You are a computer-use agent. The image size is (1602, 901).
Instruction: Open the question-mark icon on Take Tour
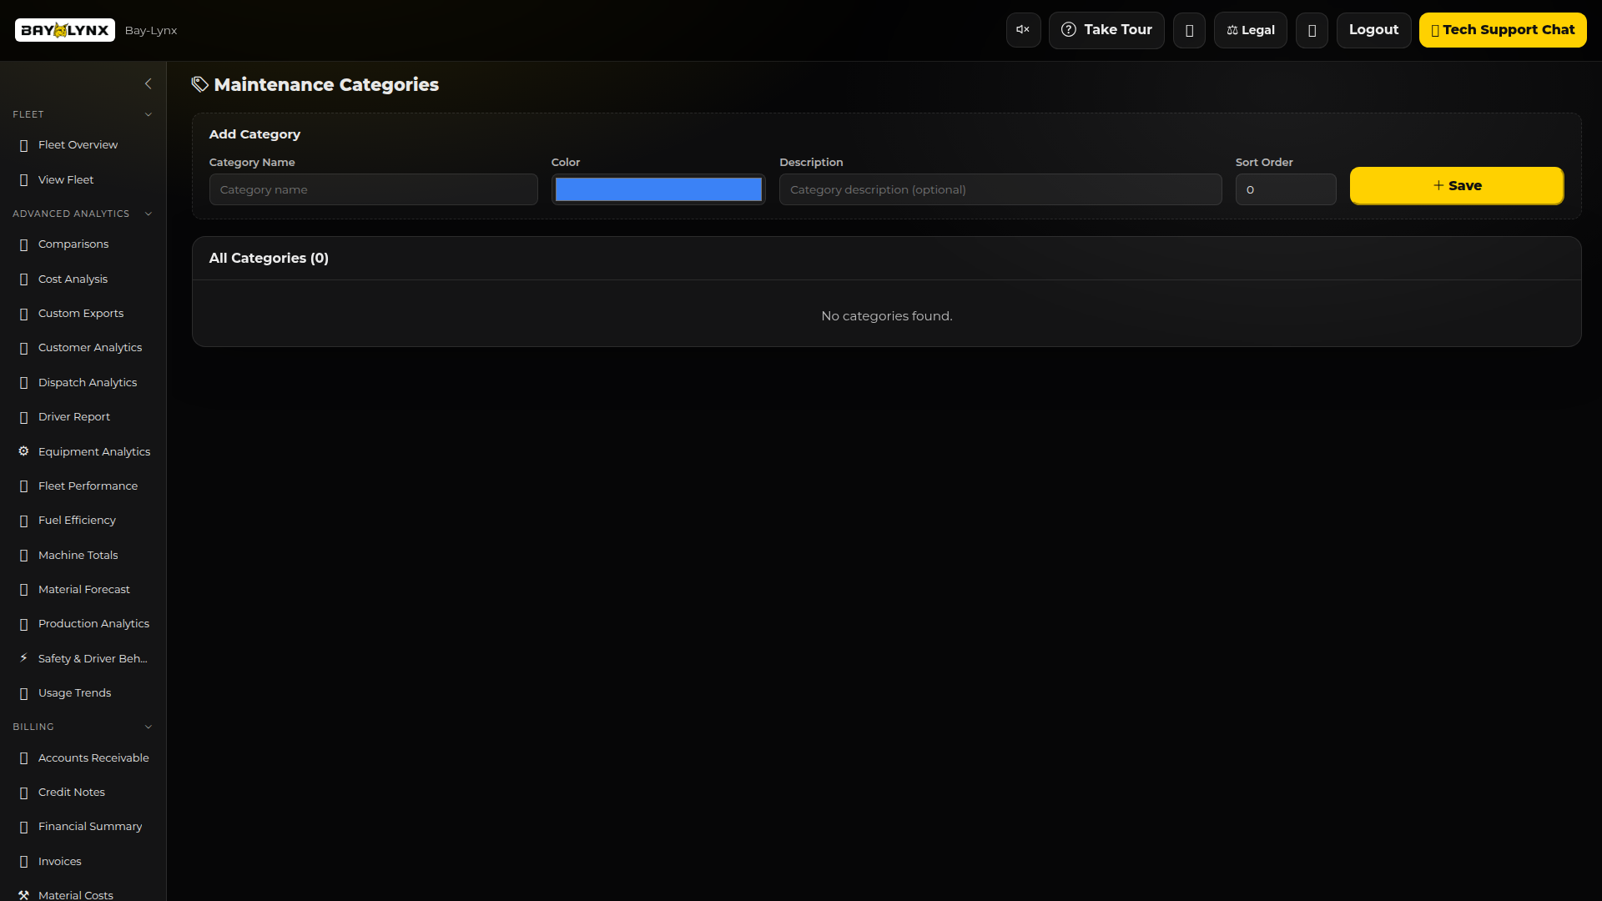pyautogui.click(x=1069, y=29)
